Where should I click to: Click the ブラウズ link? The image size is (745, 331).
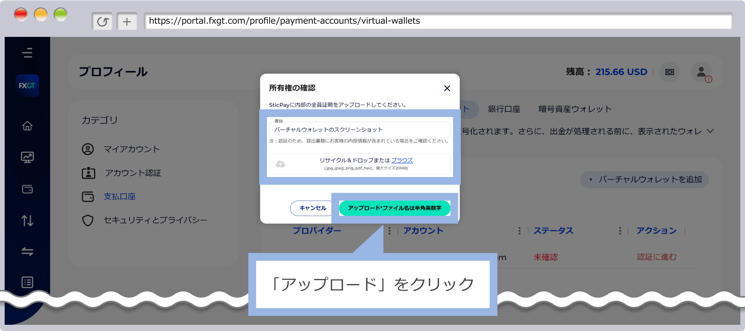tap(402, 160)
